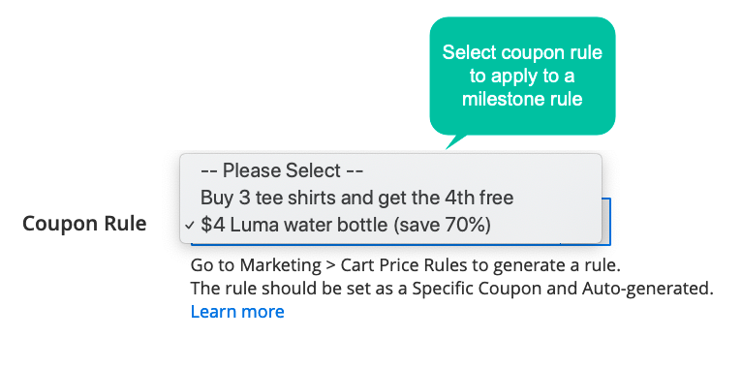Click the 'Go to Marketing > Cart Price Rules' note
Viewport: 742px width, 368px height.
click(405, 265)
